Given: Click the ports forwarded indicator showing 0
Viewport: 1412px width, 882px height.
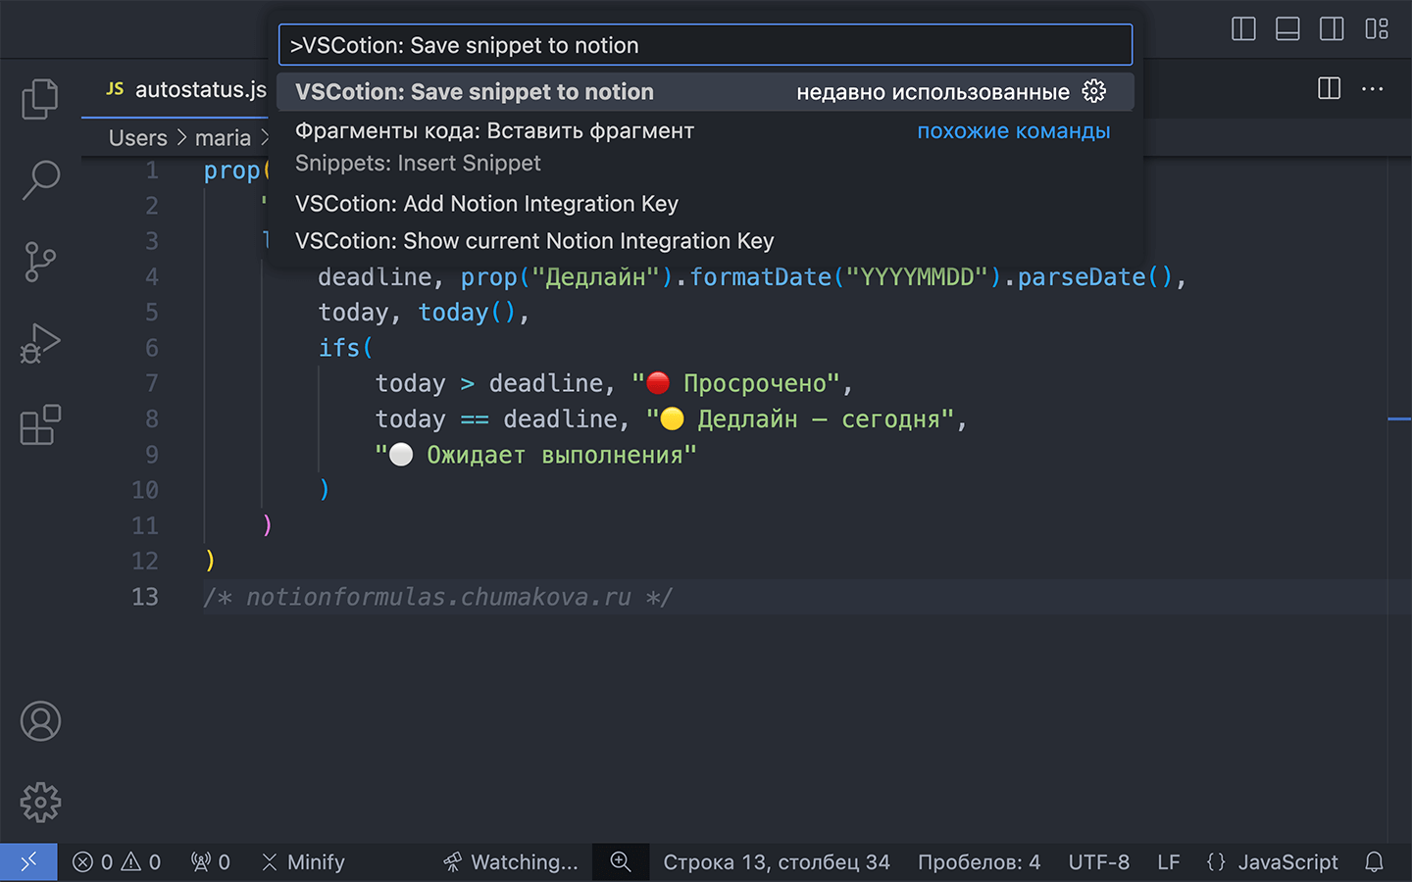Looking at the screenshot, I should [211, 862].
